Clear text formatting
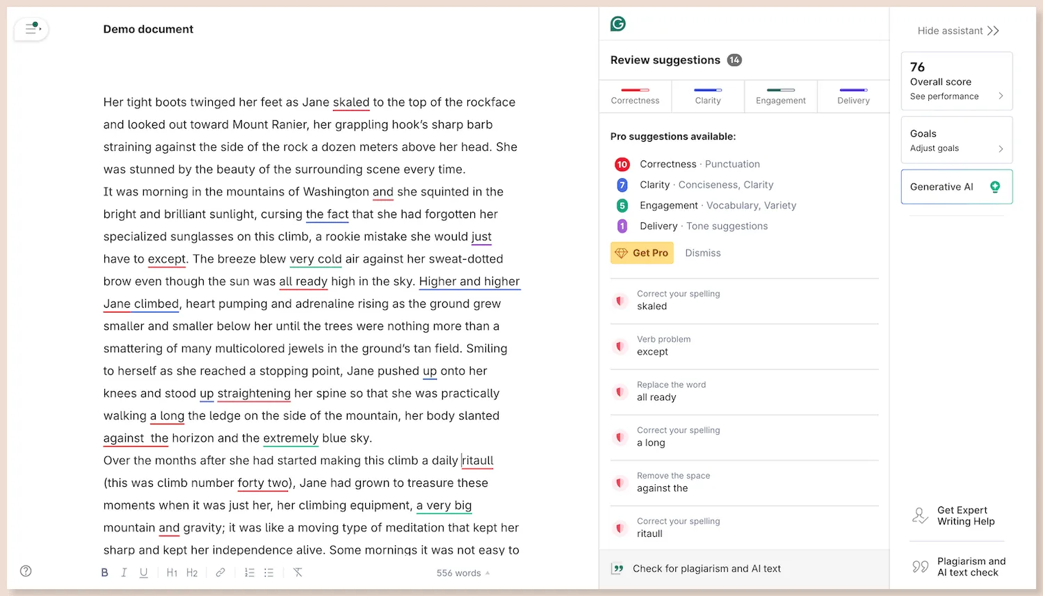Image resolution: width=1043 pixels, height=596 pixels. pos(298,572)
